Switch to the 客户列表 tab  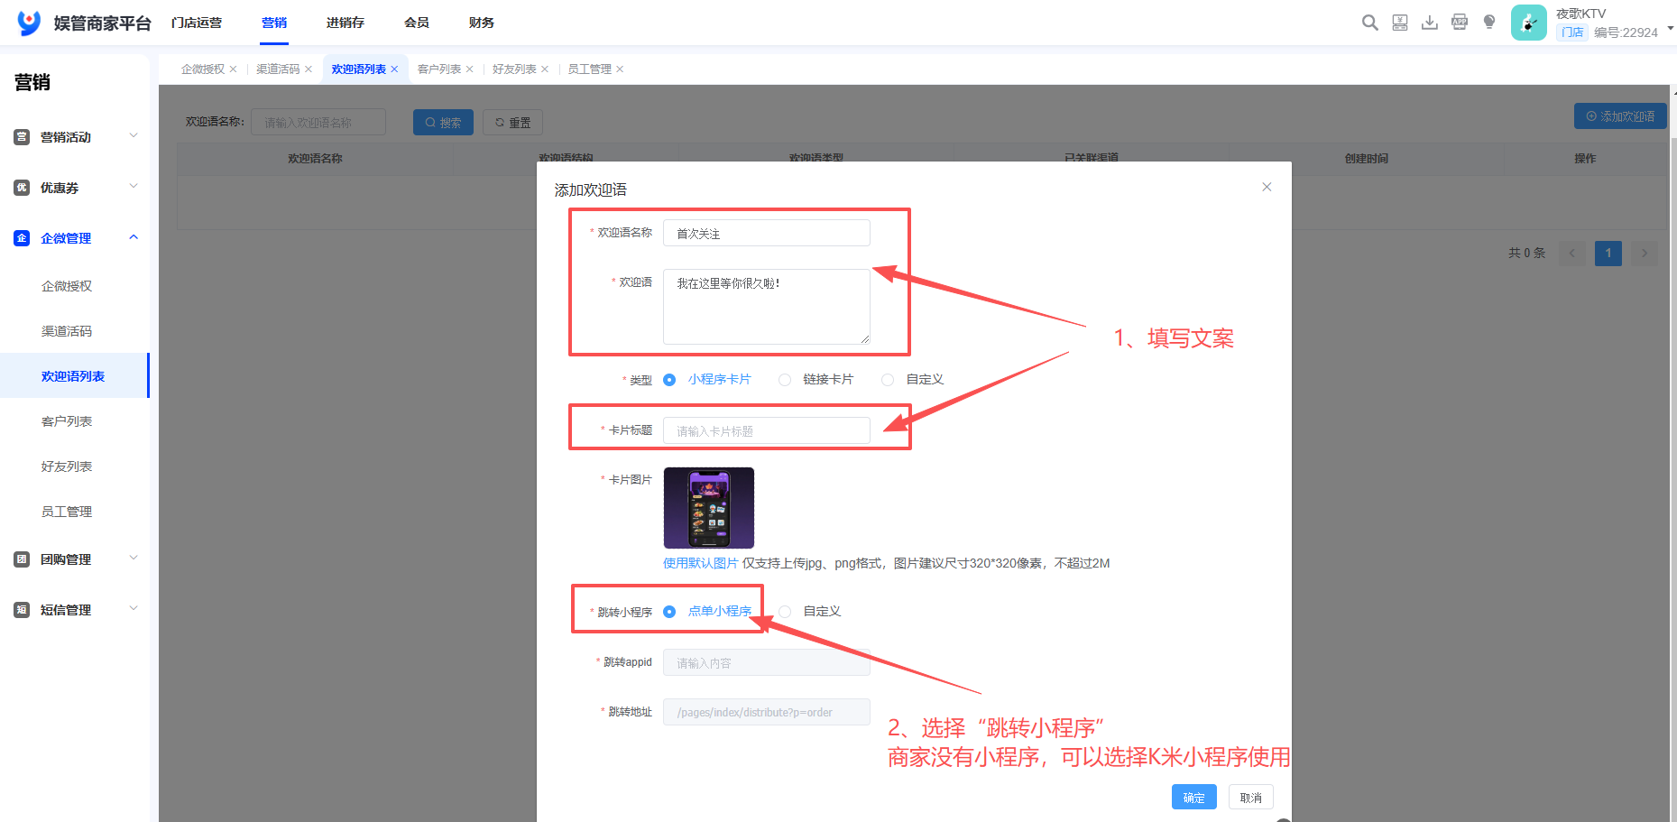tap(439, 69)
